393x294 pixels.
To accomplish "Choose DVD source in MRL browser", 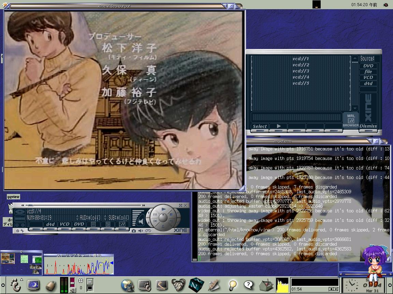I will tap(368, 66).
